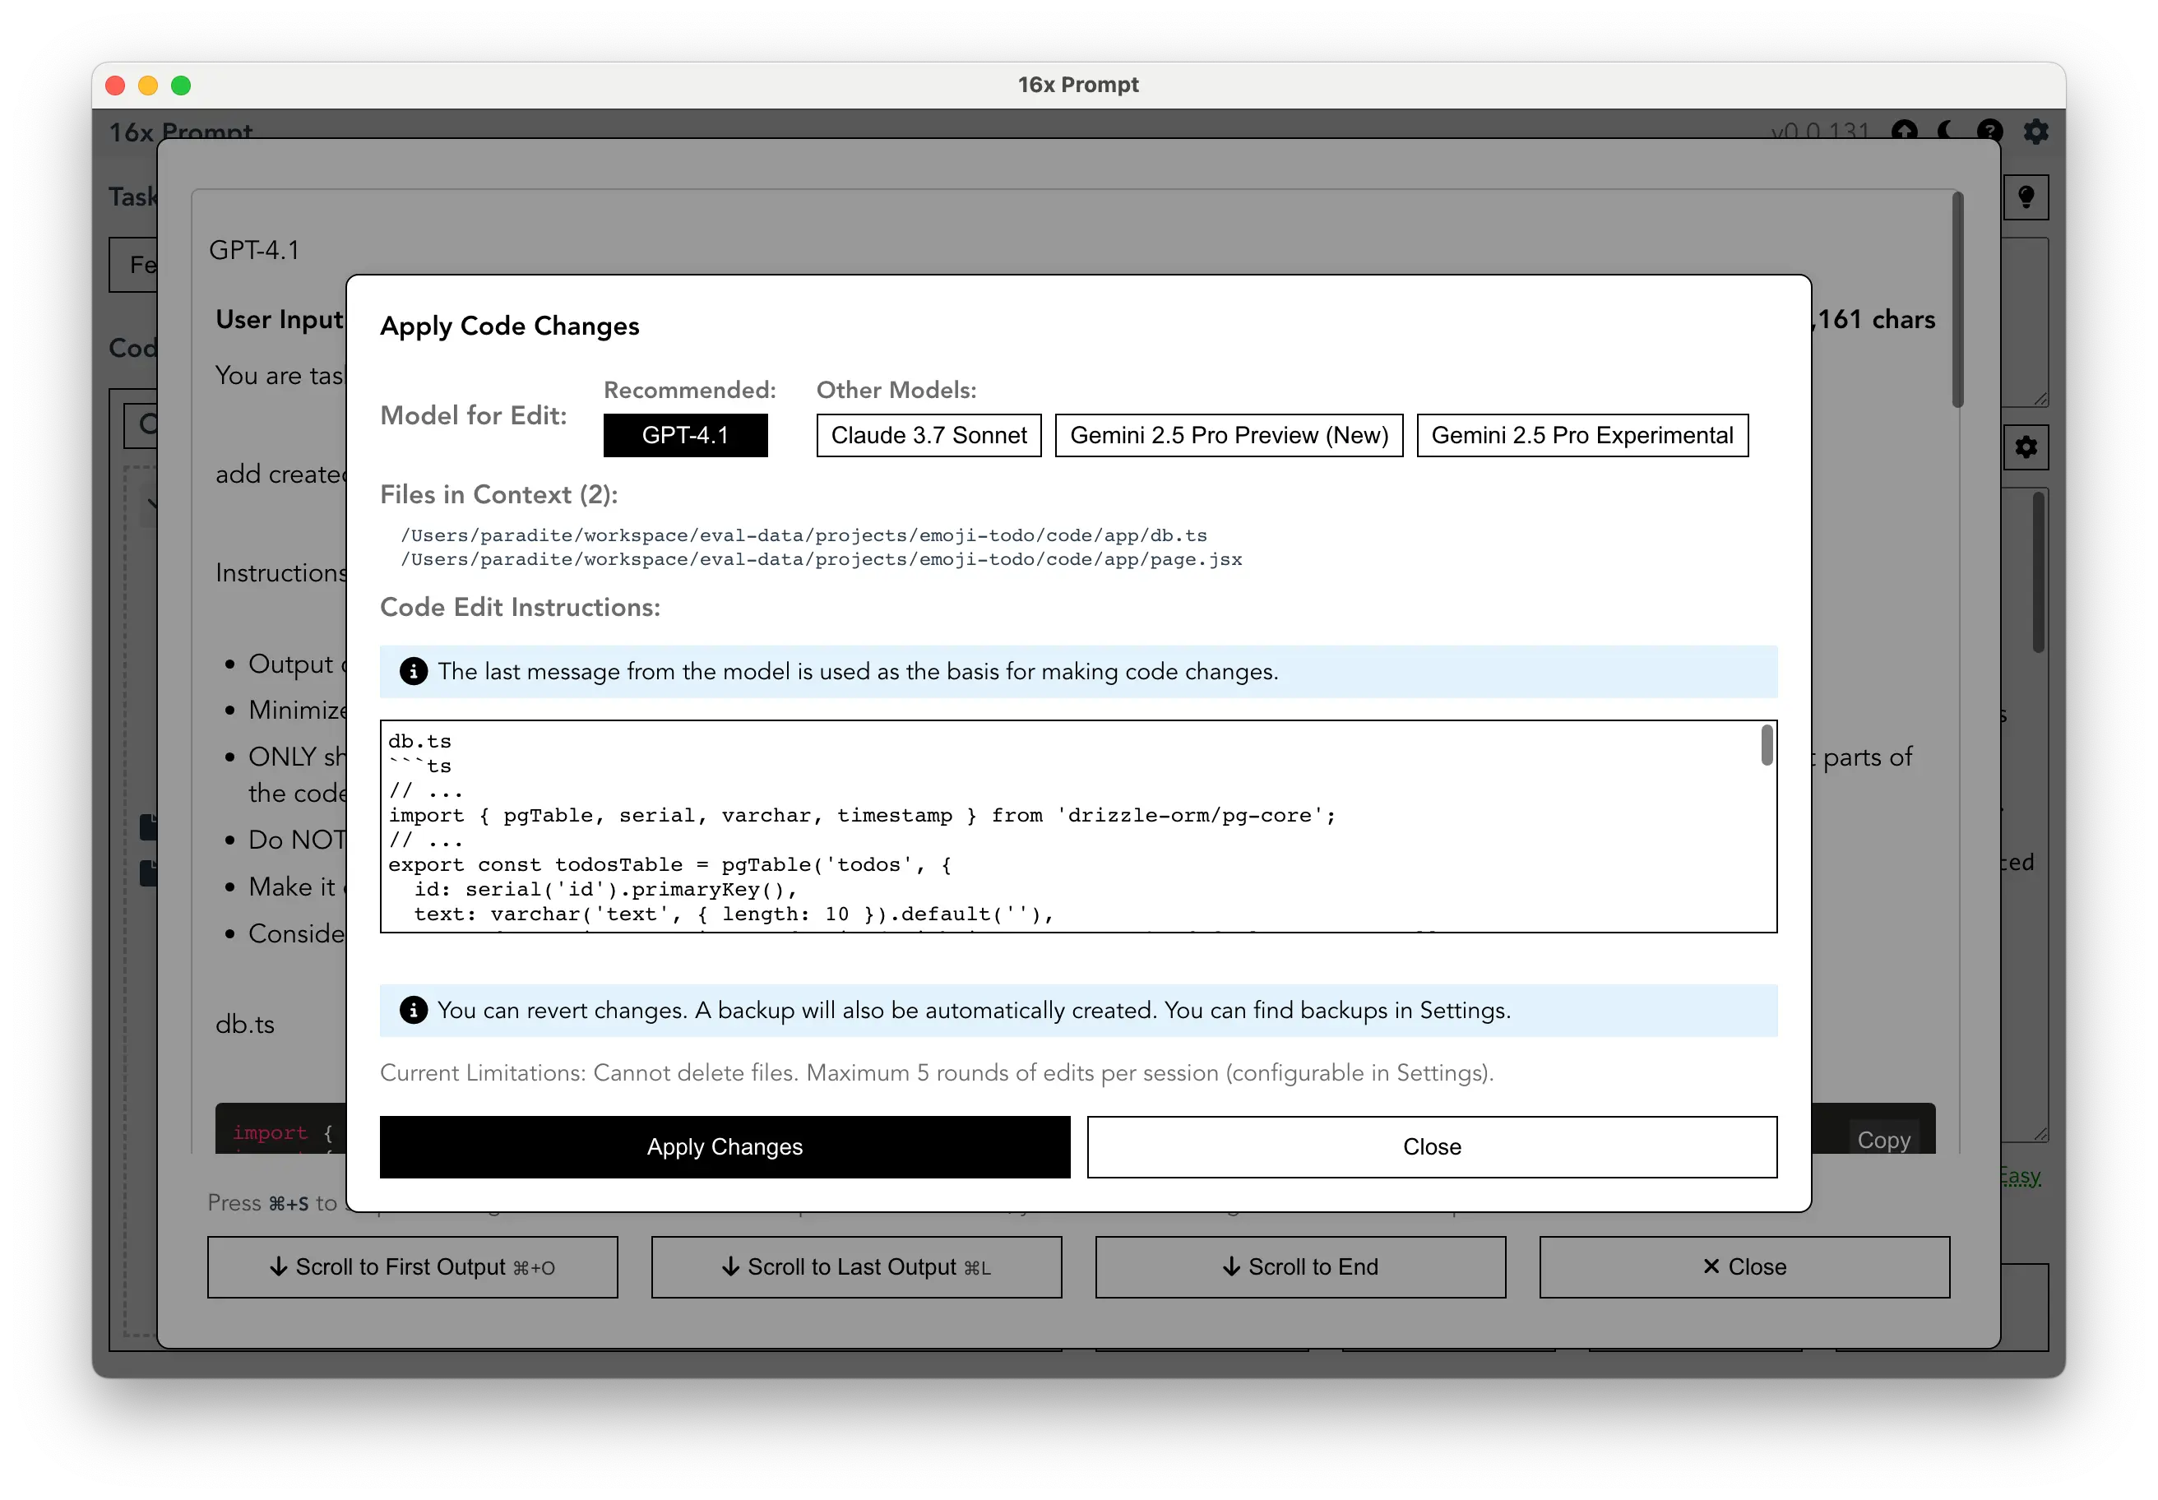Click the 'Model for Edit:' label
This screenshot has width=2158, height=1500.
click(473, 415)
